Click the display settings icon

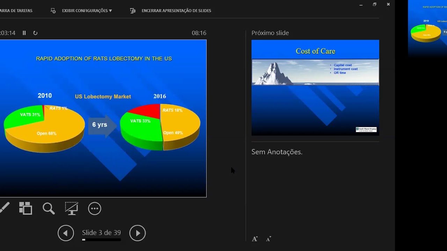pyautogui.click(x=53, y=10)
